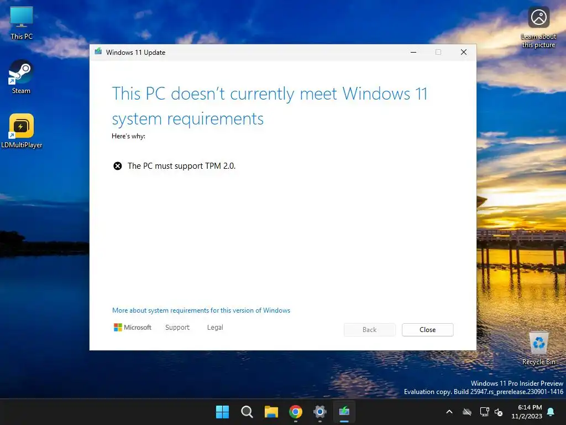Click 'The PC must support TPM 2.0.' text
The height and width of the screenshot is (425, 566).
181,166
